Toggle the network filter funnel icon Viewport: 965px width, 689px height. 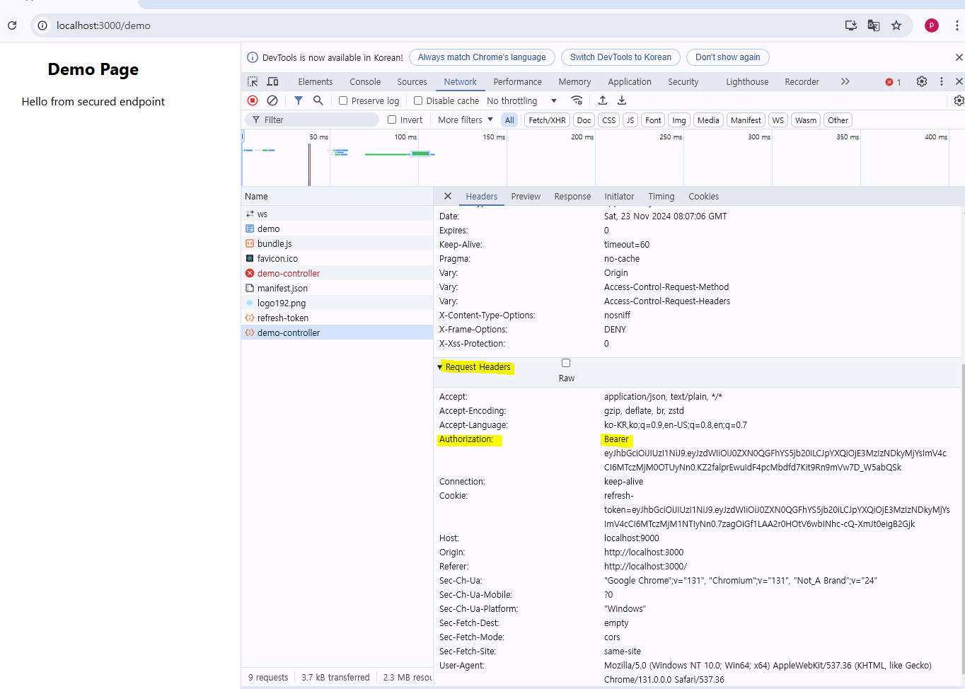tap(299, 100)
